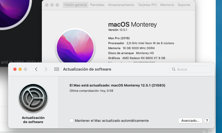222x133 pixels.
Task: Switch to the Visión general tab
Action: pyautogui.click(x=76, y=5)
